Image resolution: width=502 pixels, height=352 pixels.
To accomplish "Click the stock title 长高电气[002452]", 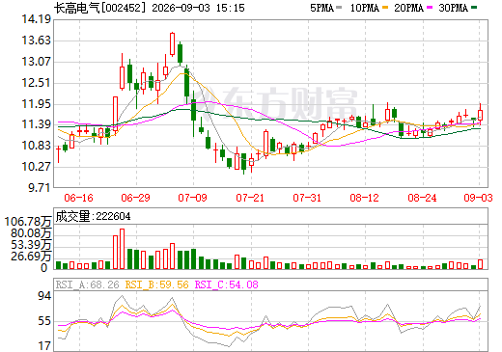I will click(x=99, y=8).
